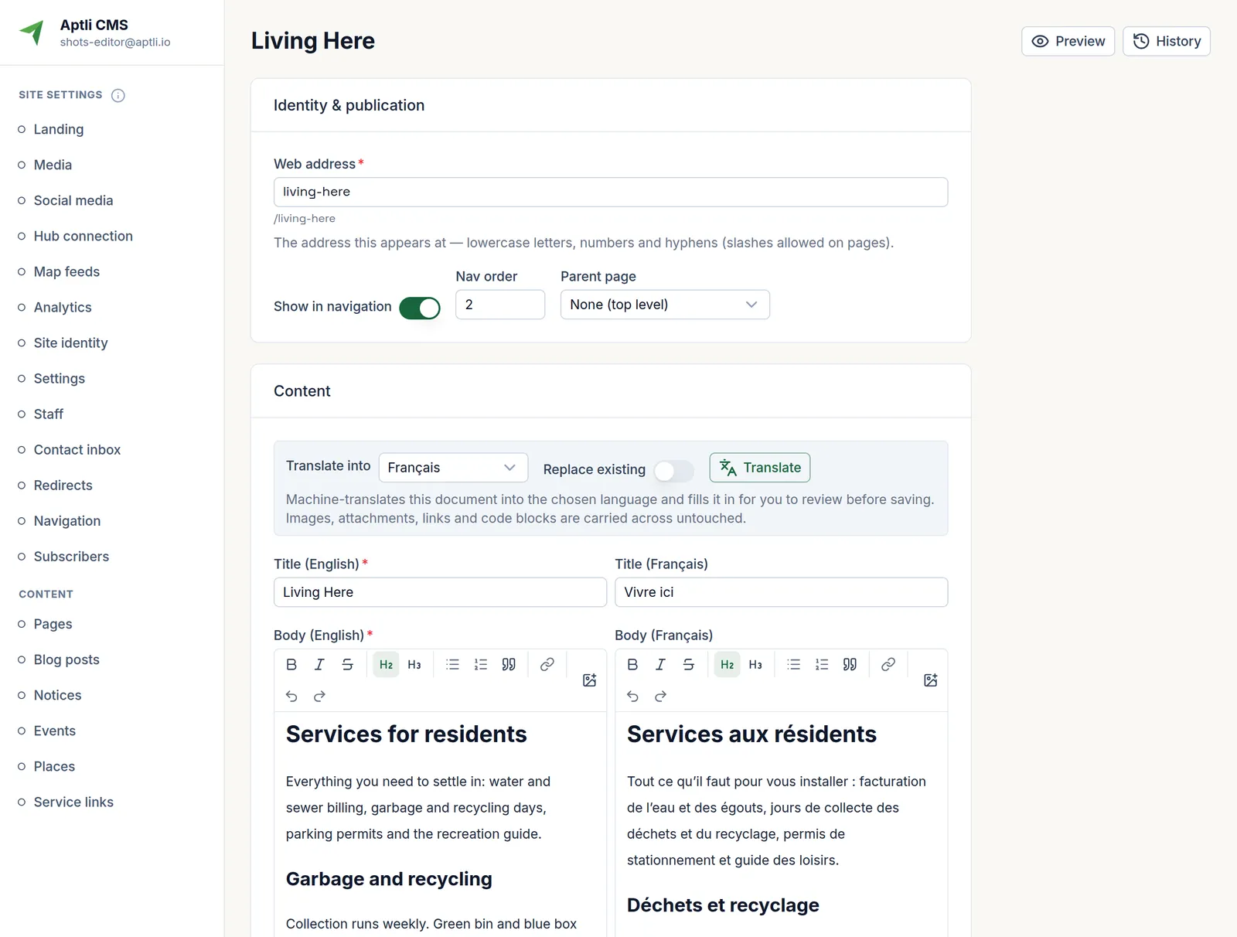Click the Translate button
This screenshot has width=1237, height=937.
click(x=760, y=468)
